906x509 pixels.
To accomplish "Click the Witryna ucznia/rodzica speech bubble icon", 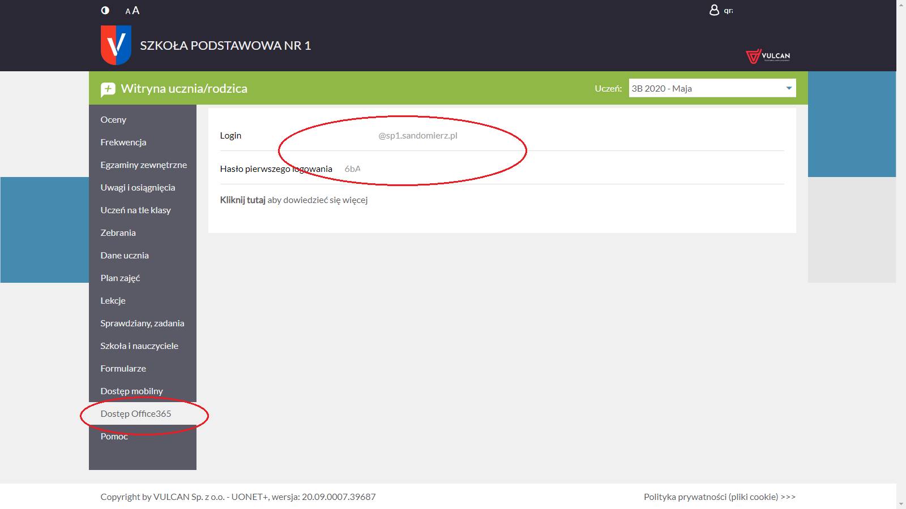I will tap(108, 89).
